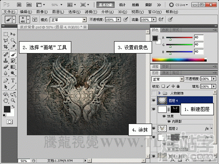
Task: Show more workspaces chevron
Action: (159, 5)
